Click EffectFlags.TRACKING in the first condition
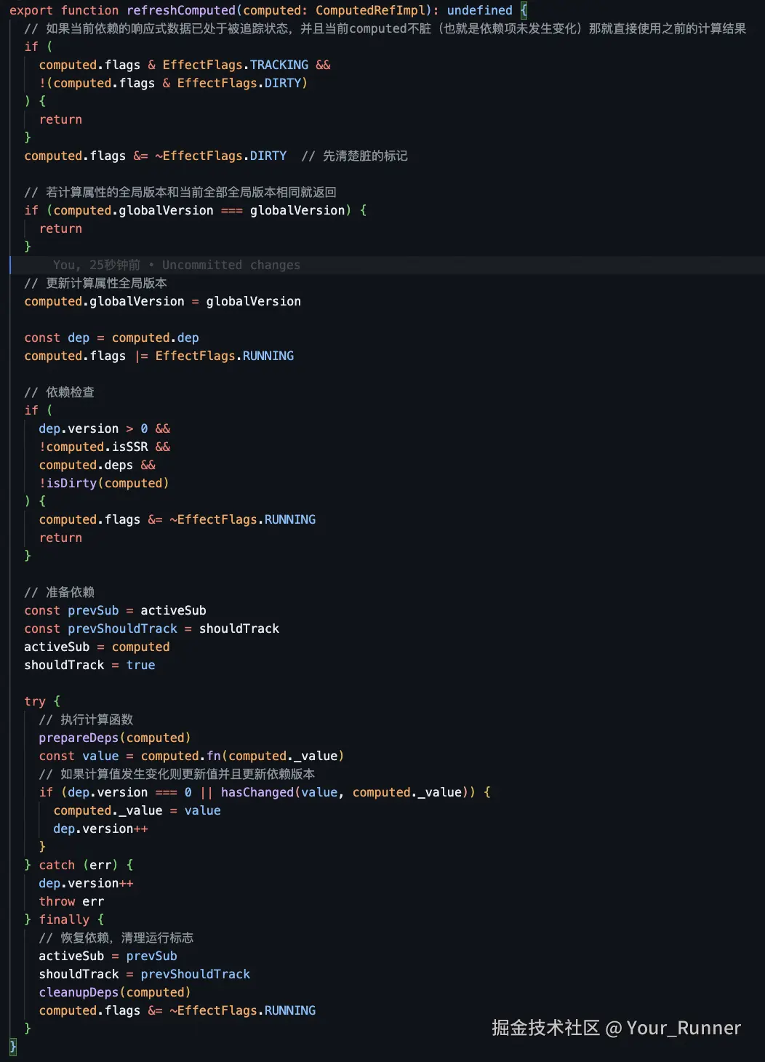 pos(235,65)
